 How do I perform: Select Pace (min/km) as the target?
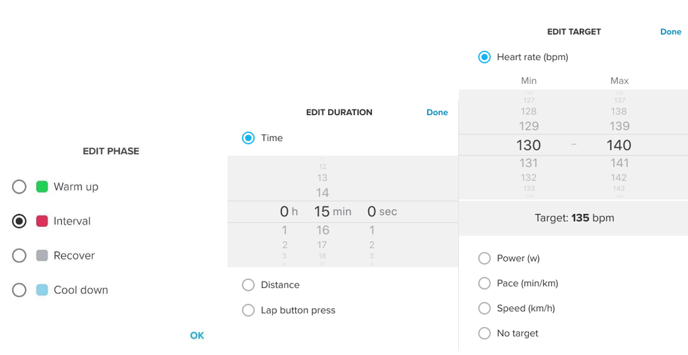coord(484,283)
